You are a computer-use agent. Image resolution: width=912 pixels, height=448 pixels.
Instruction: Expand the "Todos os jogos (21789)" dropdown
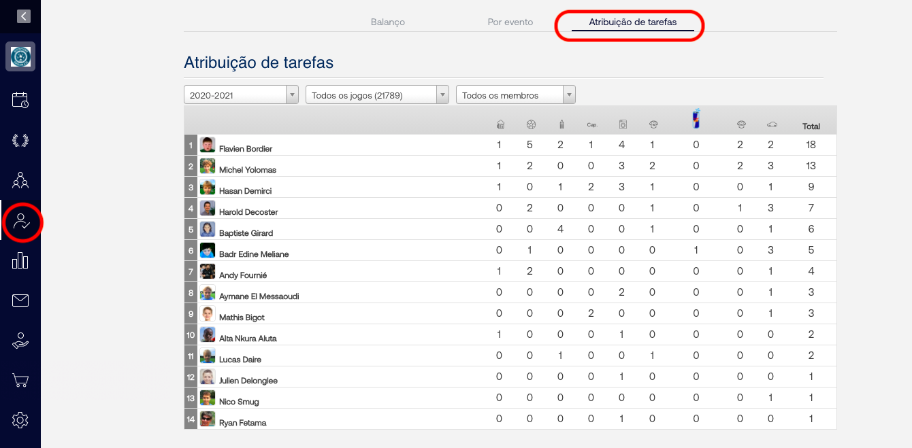(x=377, y=95)
